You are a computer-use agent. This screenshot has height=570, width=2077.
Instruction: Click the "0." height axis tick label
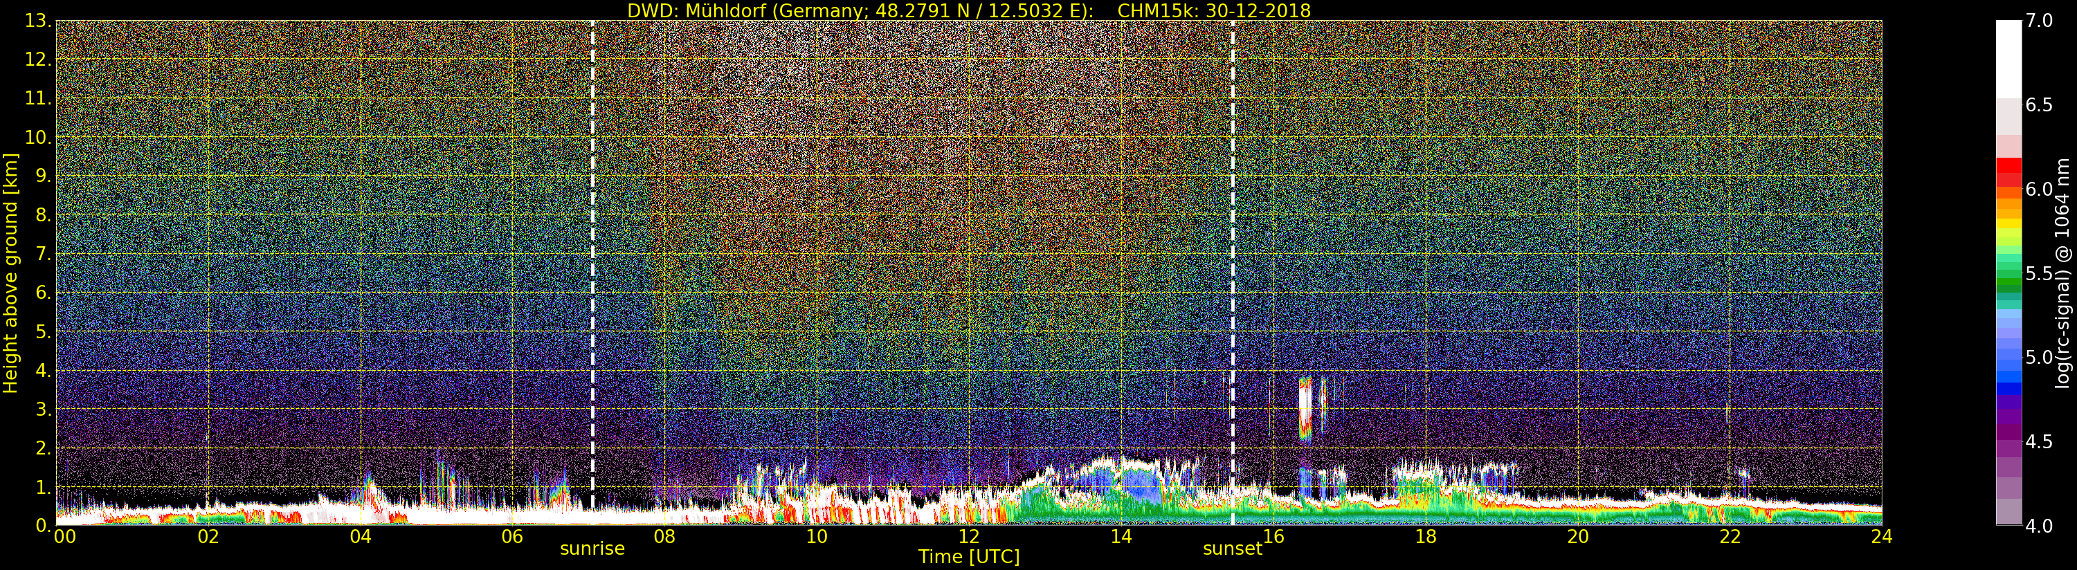point(43,526)
